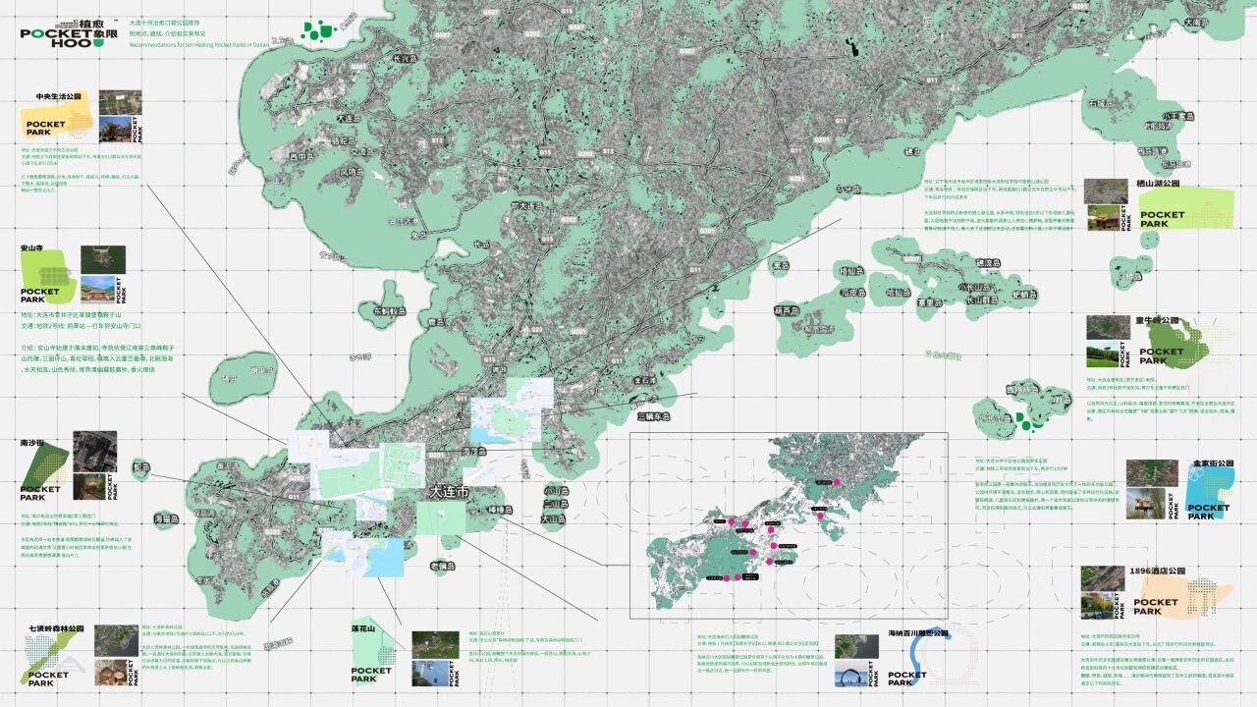
Task: Click the green bubble cluster logo beside the subtitle
Action: 317,31
